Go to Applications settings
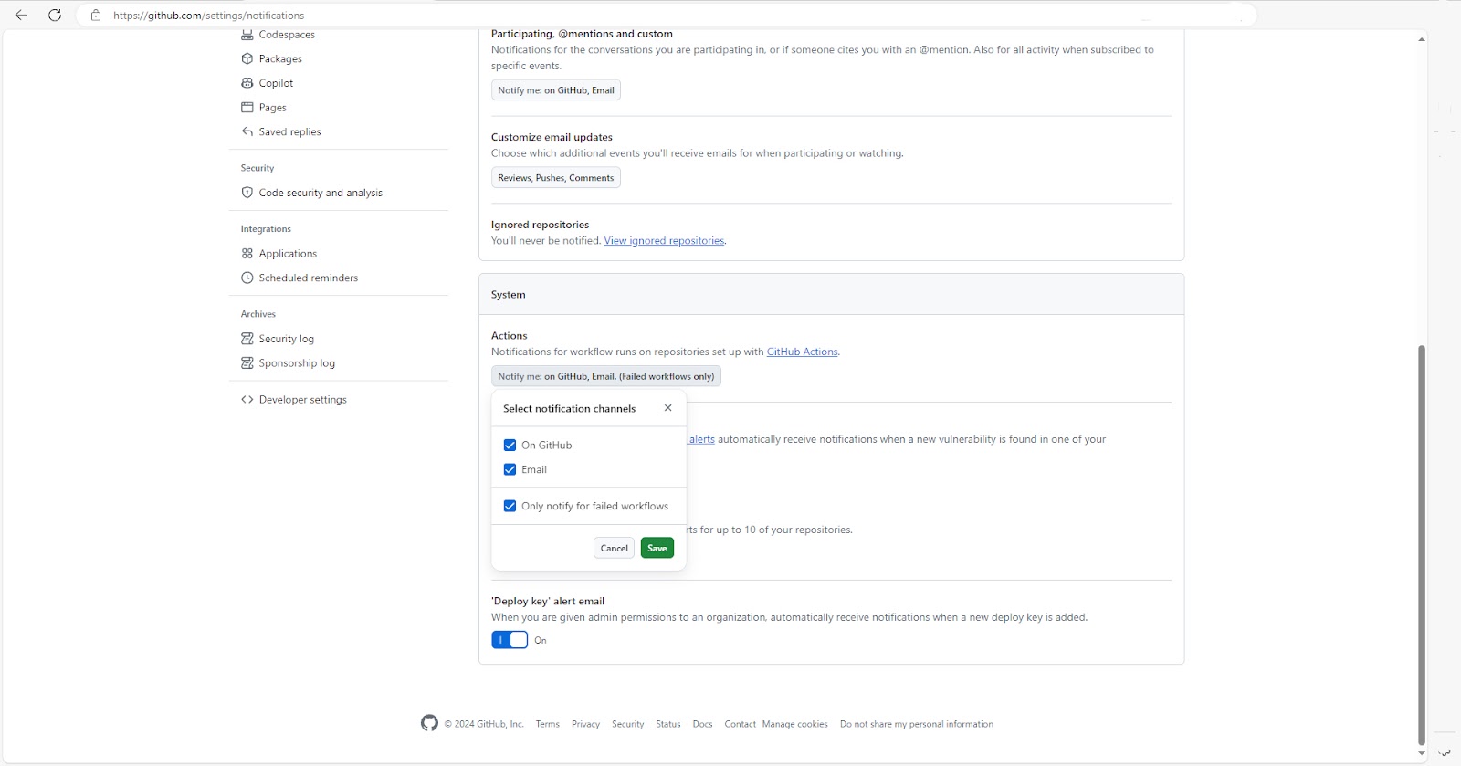Viewport: 1461px width, 766px height. coord(288,254)
